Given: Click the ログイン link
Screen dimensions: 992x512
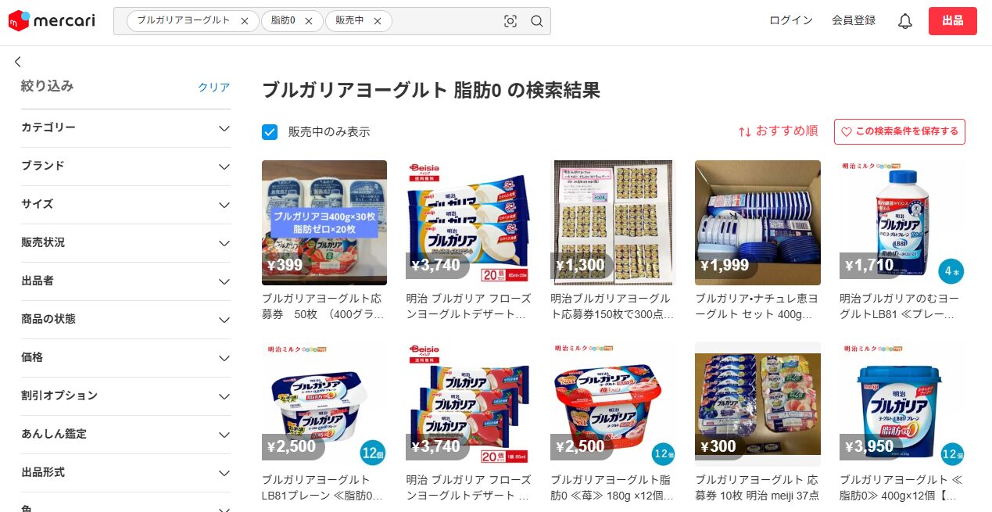Looking at the screenshot, I should coord(791,20).
